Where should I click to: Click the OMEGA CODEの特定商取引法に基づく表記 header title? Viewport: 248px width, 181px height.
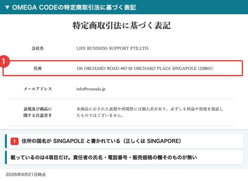tap(74, 7)
